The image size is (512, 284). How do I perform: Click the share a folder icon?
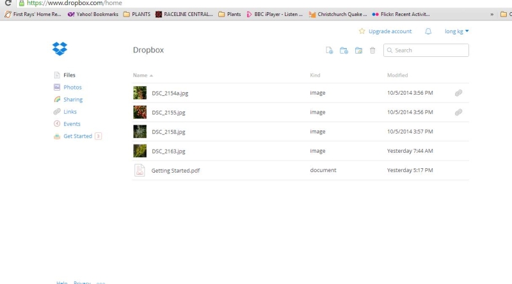click(358, 51)
